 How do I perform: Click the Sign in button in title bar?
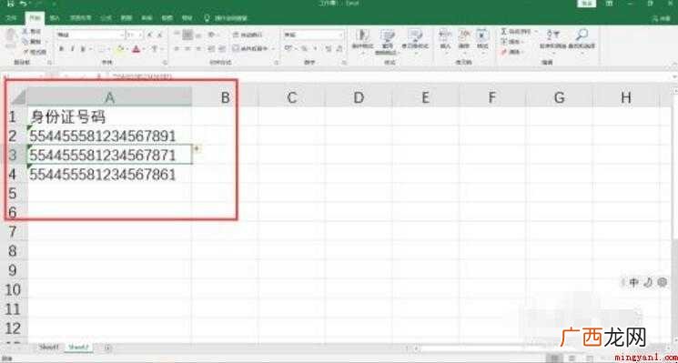tap(586, 4)
